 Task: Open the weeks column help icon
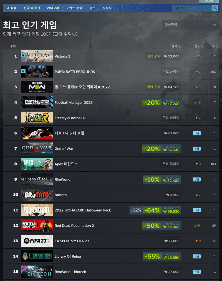point(218,46)
